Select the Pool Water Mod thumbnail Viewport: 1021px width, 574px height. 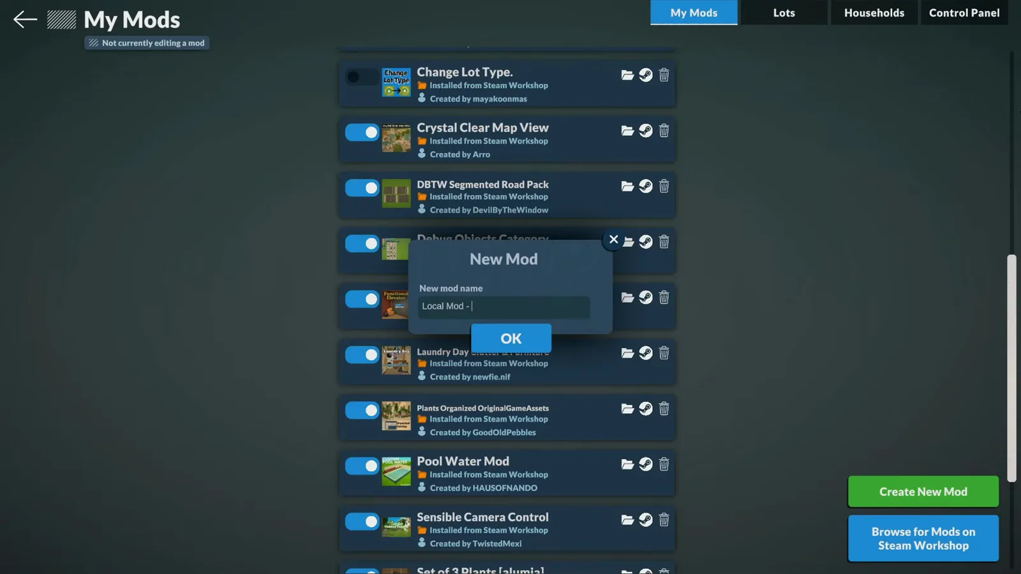[396, 471]
